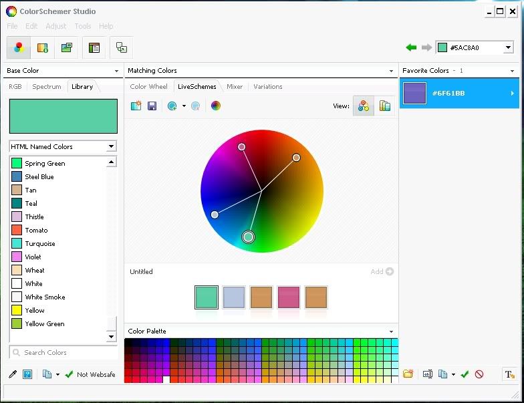The height and width of the screenshot is (403, 524).
Task: Go back with the green left arrow
Action: [x=411, y=48]
